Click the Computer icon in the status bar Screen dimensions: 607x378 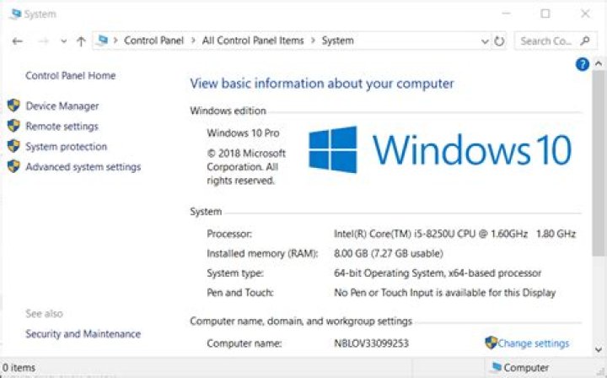pos(496,367)
